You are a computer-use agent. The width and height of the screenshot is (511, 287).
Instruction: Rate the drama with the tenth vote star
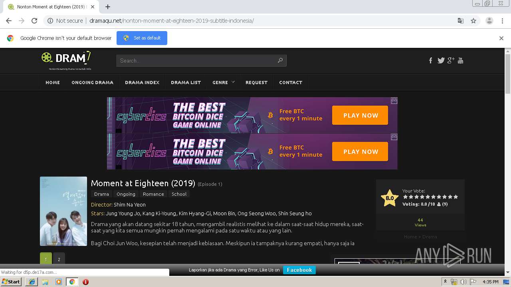456,197
